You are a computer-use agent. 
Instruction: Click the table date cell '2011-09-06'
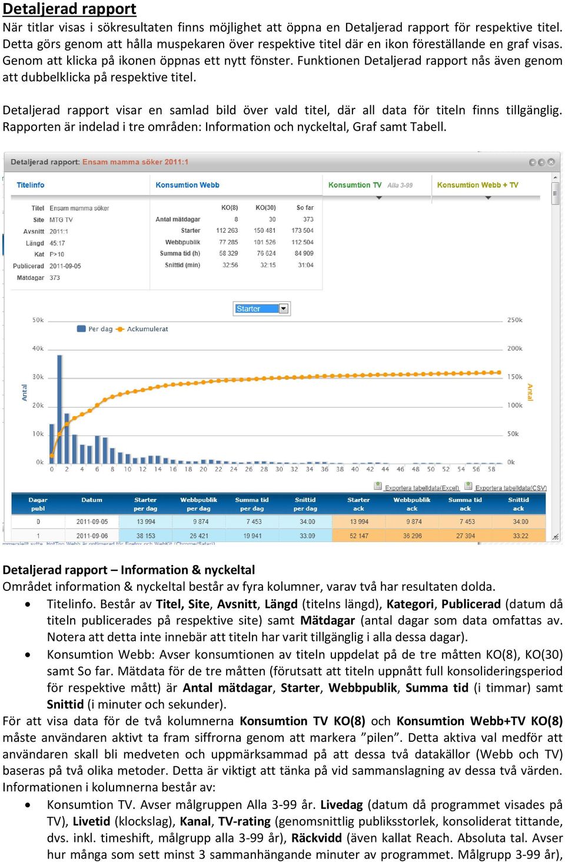pos(92,536)
